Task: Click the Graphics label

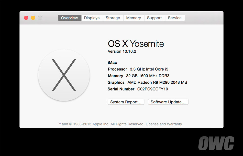Action: point(116,82)
